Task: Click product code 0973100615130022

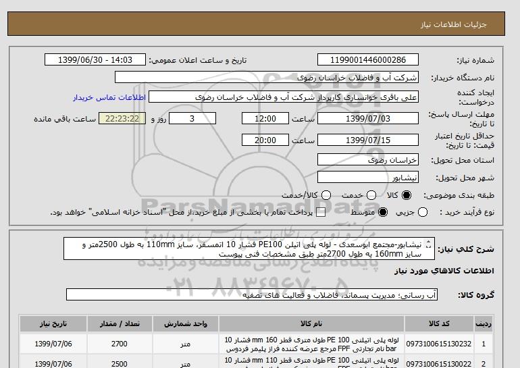Action: [x=439, y=364]
